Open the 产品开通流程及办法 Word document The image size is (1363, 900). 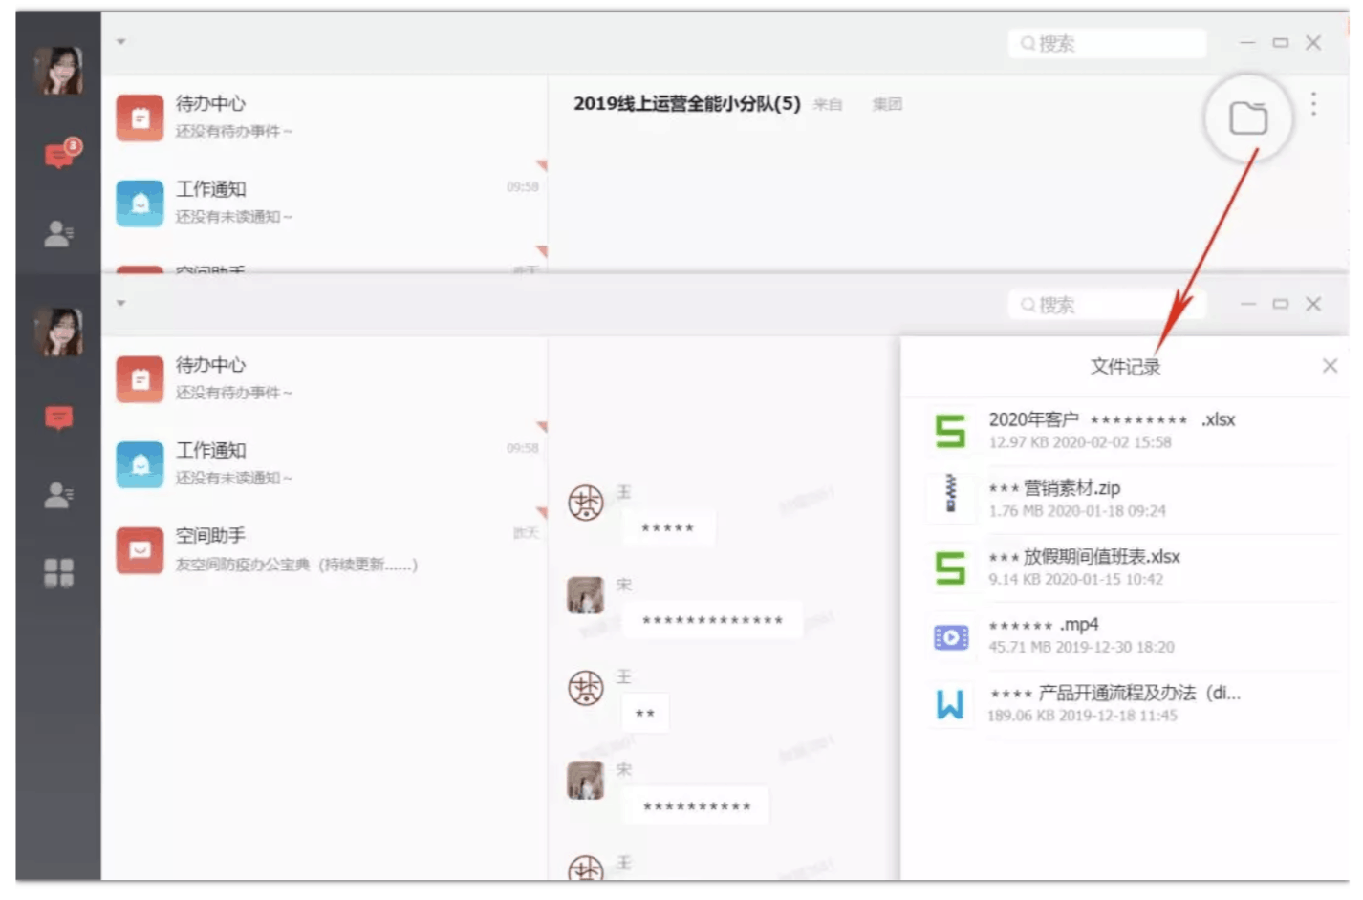[1114, 703]
